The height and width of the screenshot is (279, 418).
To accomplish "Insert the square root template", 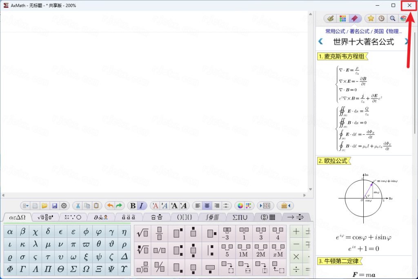I will [x=142, y=233].
